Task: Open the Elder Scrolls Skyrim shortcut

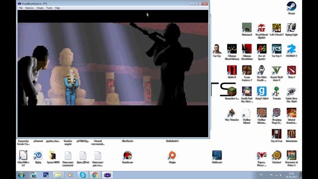Action: (x=262, y=73)
